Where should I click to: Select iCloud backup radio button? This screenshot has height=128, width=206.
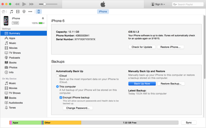(x=57, y=76)
